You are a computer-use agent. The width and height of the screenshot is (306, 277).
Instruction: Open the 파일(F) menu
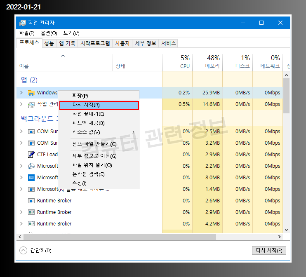point(27,33)
